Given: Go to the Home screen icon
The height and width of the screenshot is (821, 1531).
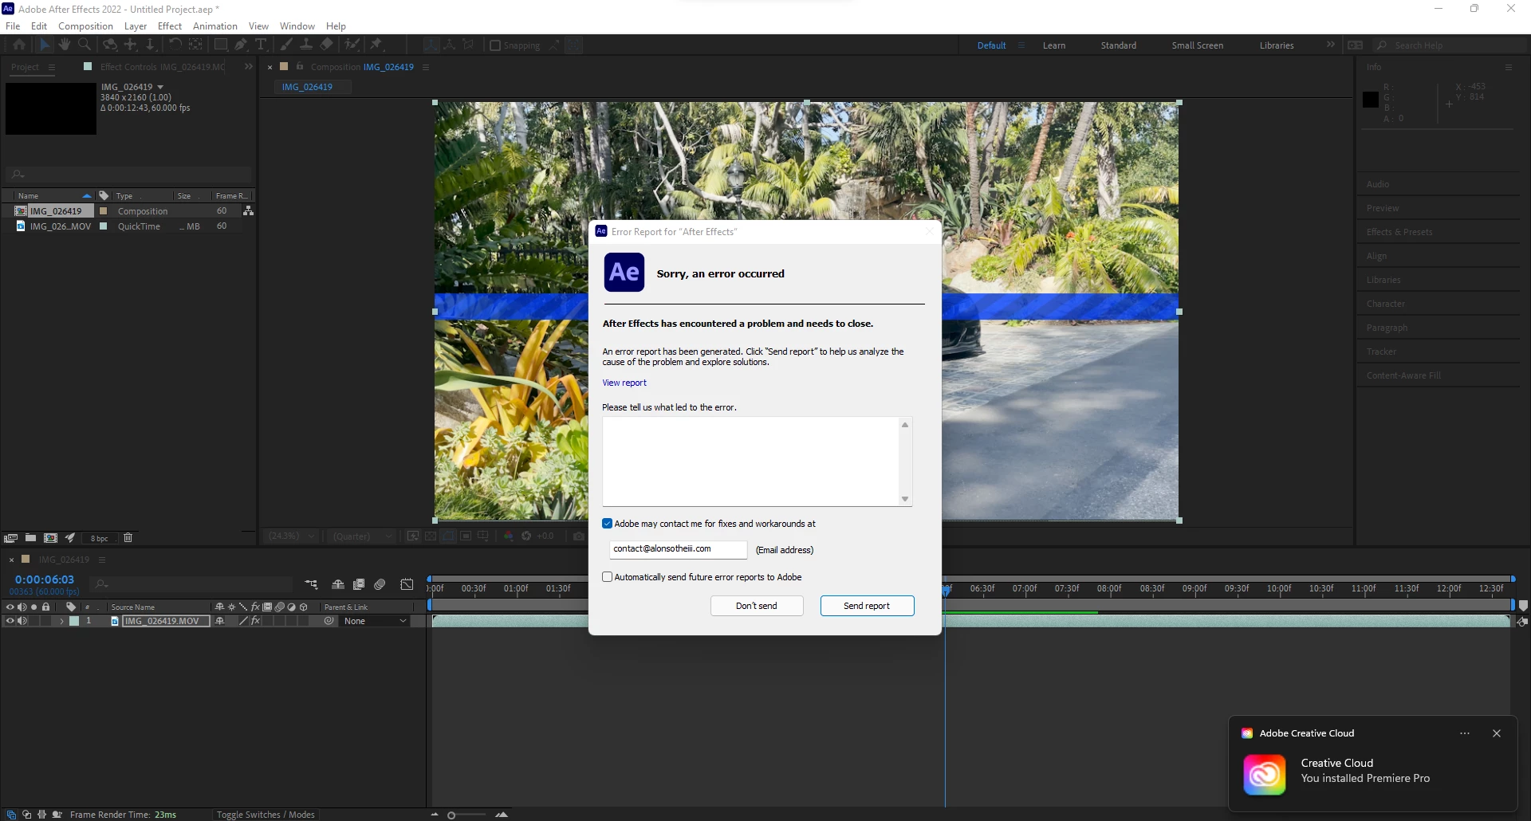Looking at the screenshot, I should click(19, 45).
